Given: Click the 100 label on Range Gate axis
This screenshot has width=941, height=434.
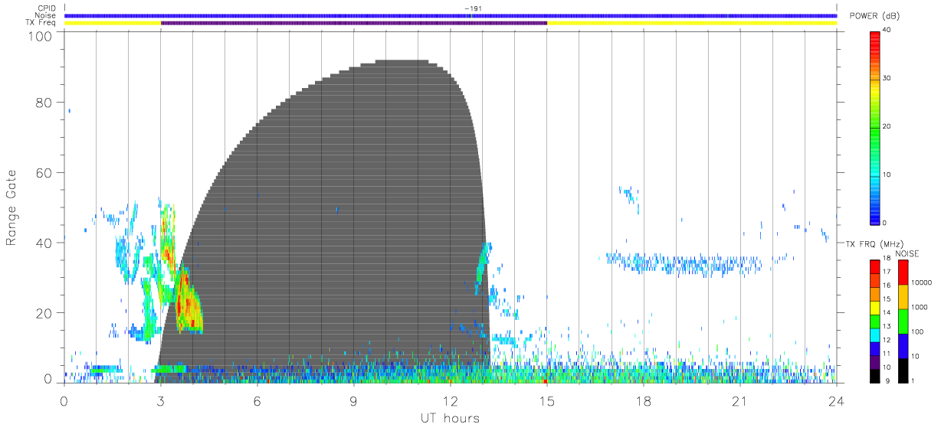Looking at the screenshot, I should tap(41, 35).
